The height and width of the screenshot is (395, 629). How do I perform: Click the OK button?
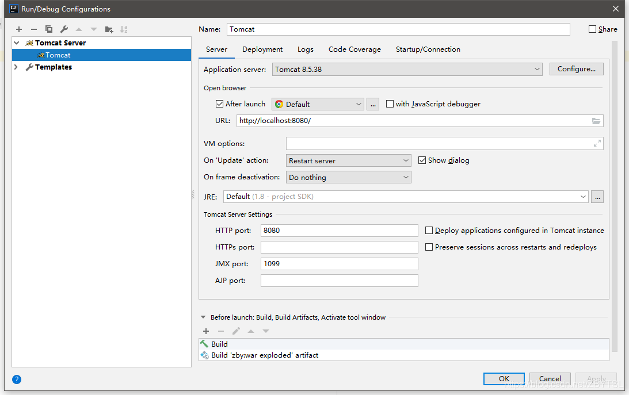[504, 378]
